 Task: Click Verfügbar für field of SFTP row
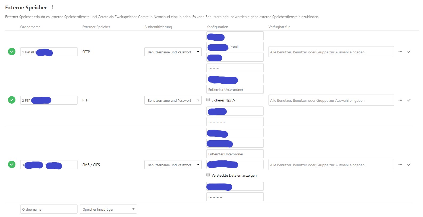(331, 52)
